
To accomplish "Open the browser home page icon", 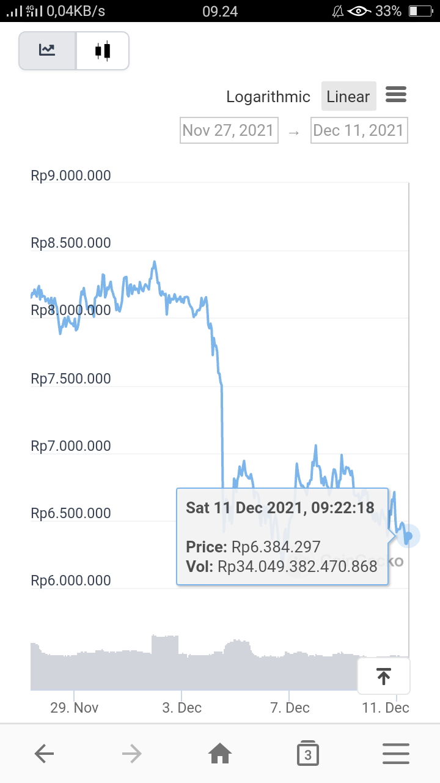I will click(220, 754).
